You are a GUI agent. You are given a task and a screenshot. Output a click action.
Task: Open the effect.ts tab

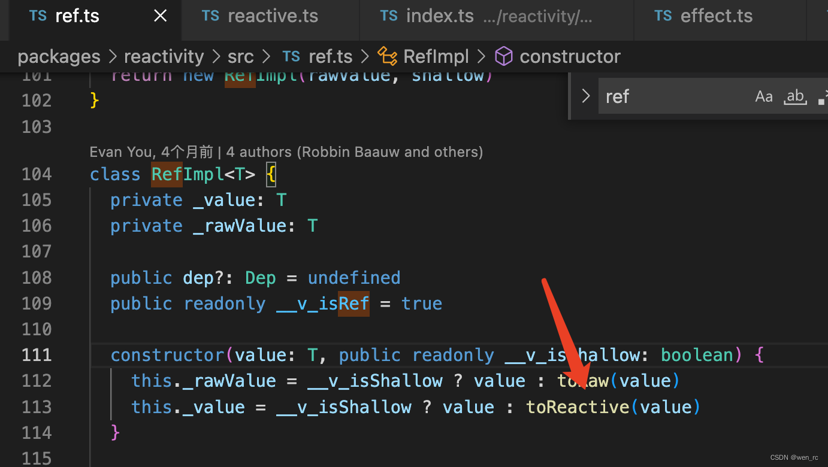tap(716, 16)
